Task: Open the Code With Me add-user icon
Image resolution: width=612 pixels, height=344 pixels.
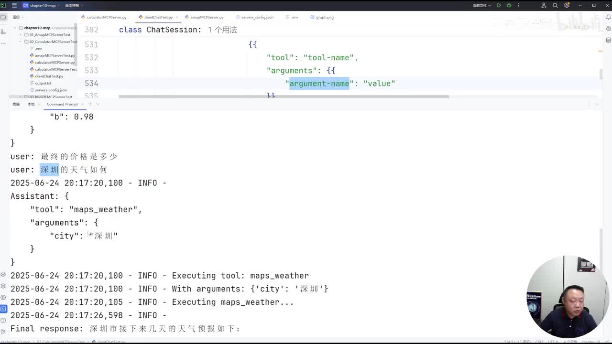Action: [x=544, y=5]
